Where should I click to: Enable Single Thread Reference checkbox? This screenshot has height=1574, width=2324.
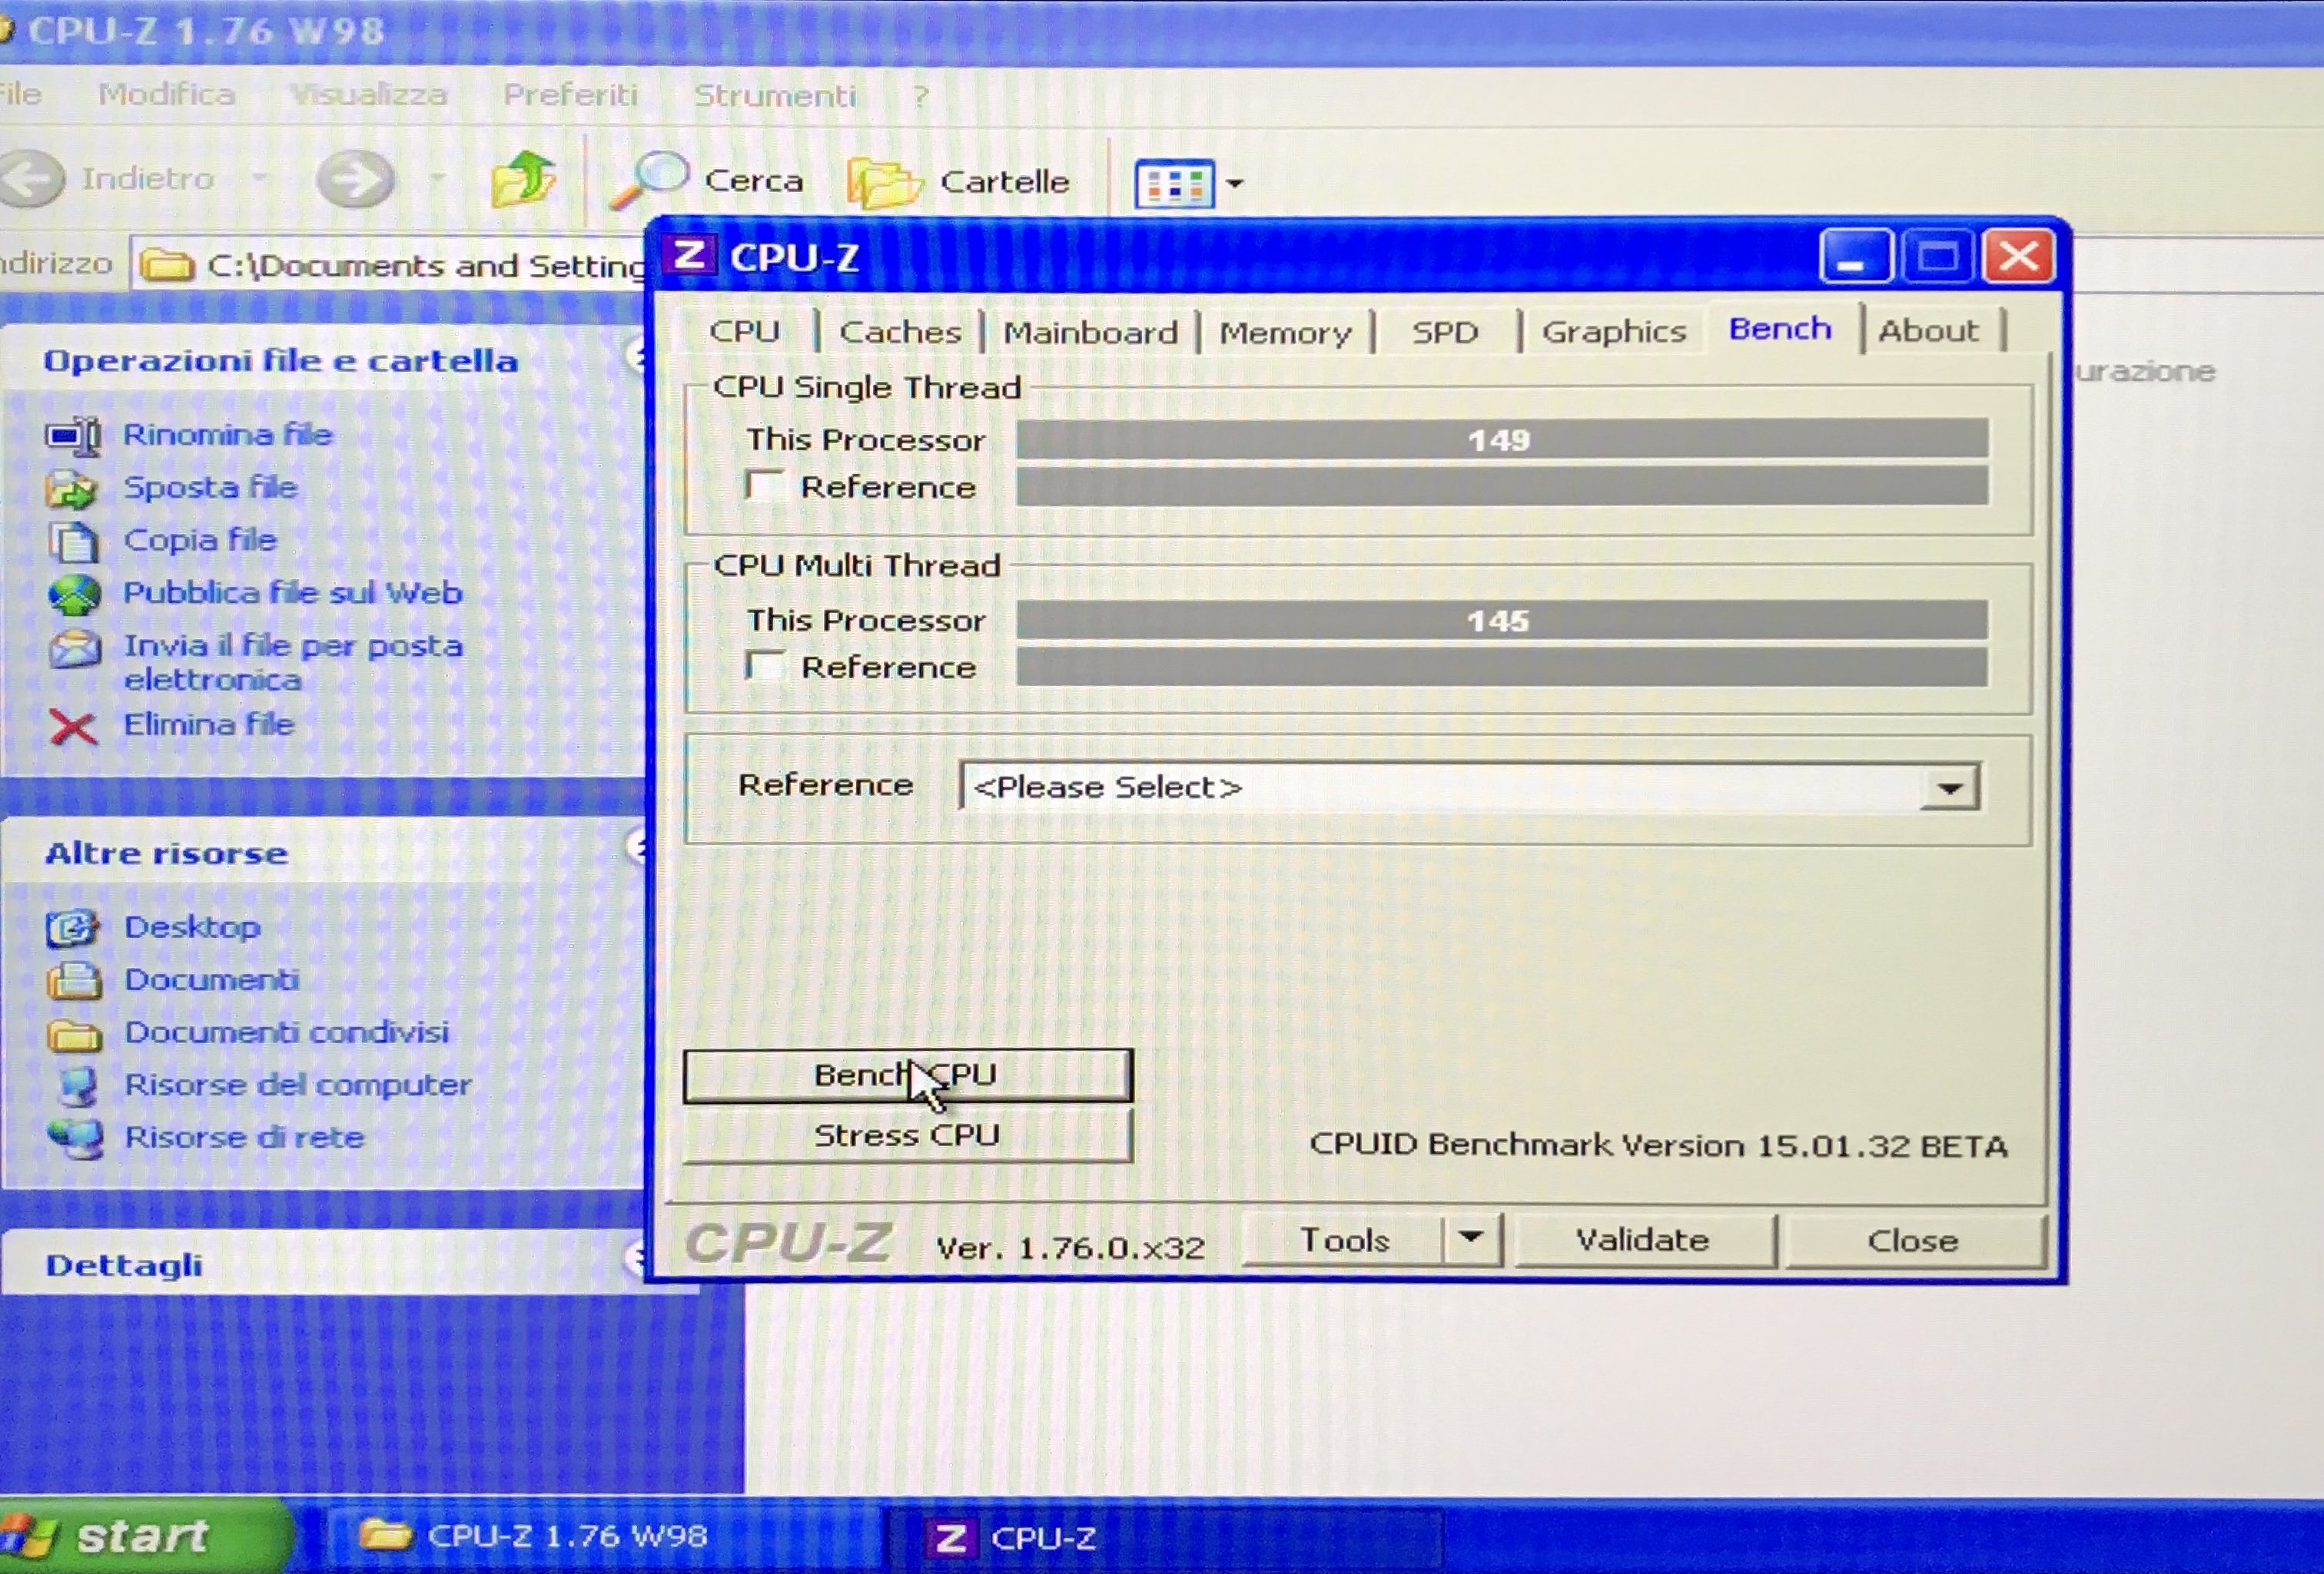click(x=765, y=487)
